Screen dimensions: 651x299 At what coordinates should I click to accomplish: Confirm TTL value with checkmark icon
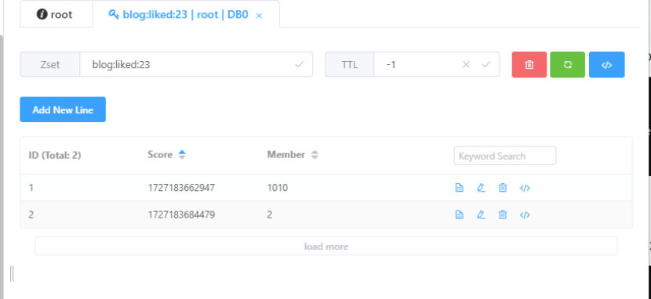tap(486, 65)
